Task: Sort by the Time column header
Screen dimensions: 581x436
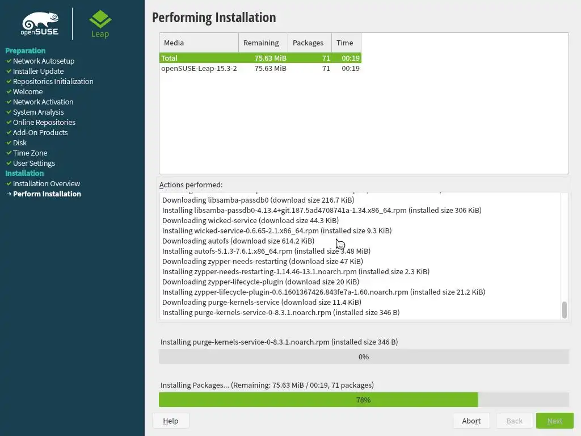Action: pos(347,43)
